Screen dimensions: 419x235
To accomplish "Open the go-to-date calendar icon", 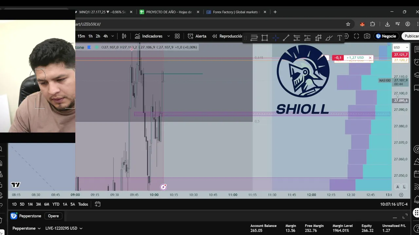I will [98, 204].
